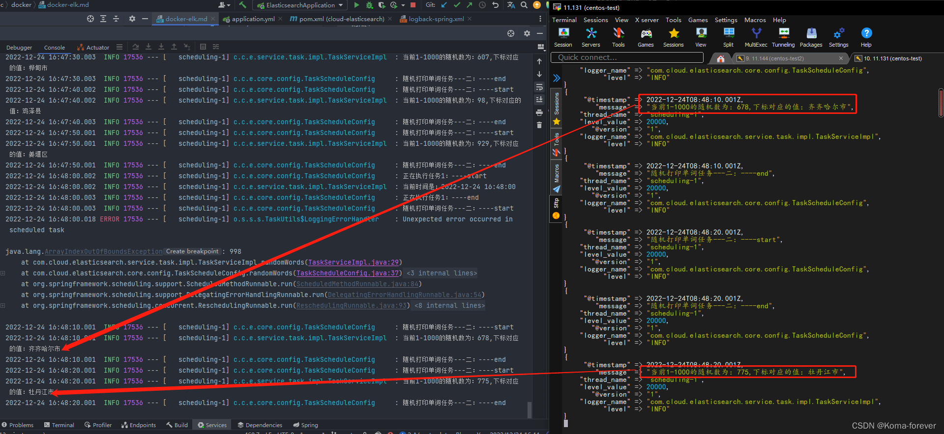Click View icon in MobaXterm toolbar
944x434 pixels.
701,37
